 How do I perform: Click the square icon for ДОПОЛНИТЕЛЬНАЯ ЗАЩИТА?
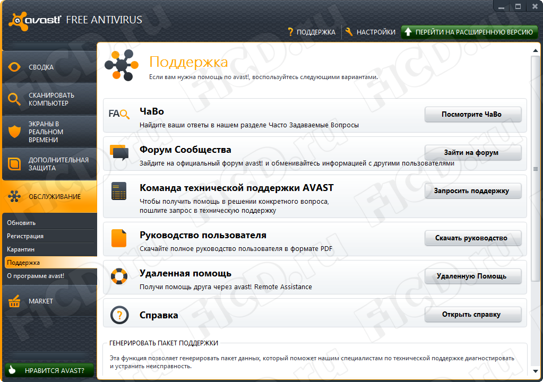14,163
